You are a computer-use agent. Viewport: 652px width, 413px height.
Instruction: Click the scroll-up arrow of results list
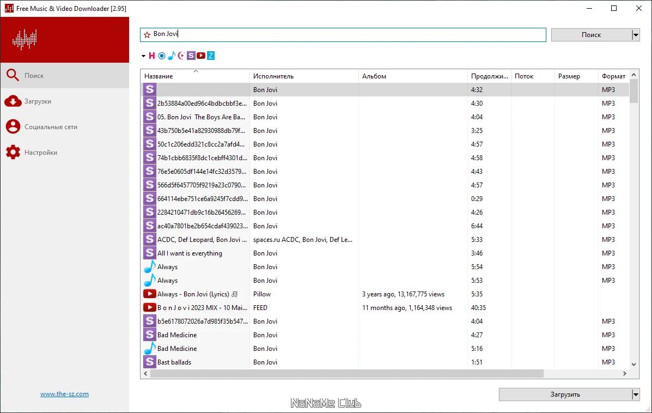pos(633,75)
